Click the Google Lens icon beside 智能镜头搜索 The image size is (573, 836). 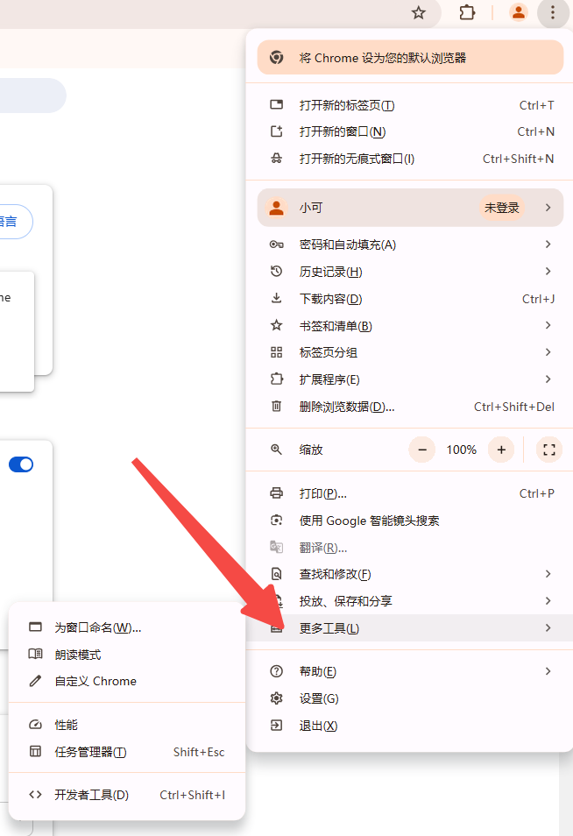(276, 521)
